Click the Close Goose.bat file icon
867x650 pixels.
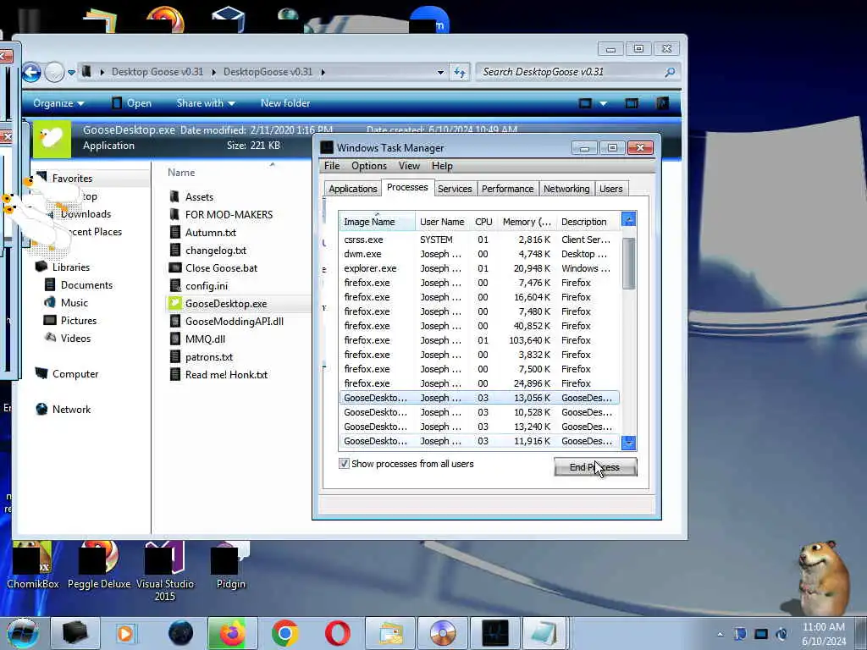pyautogui.click(x=174, y=268)
